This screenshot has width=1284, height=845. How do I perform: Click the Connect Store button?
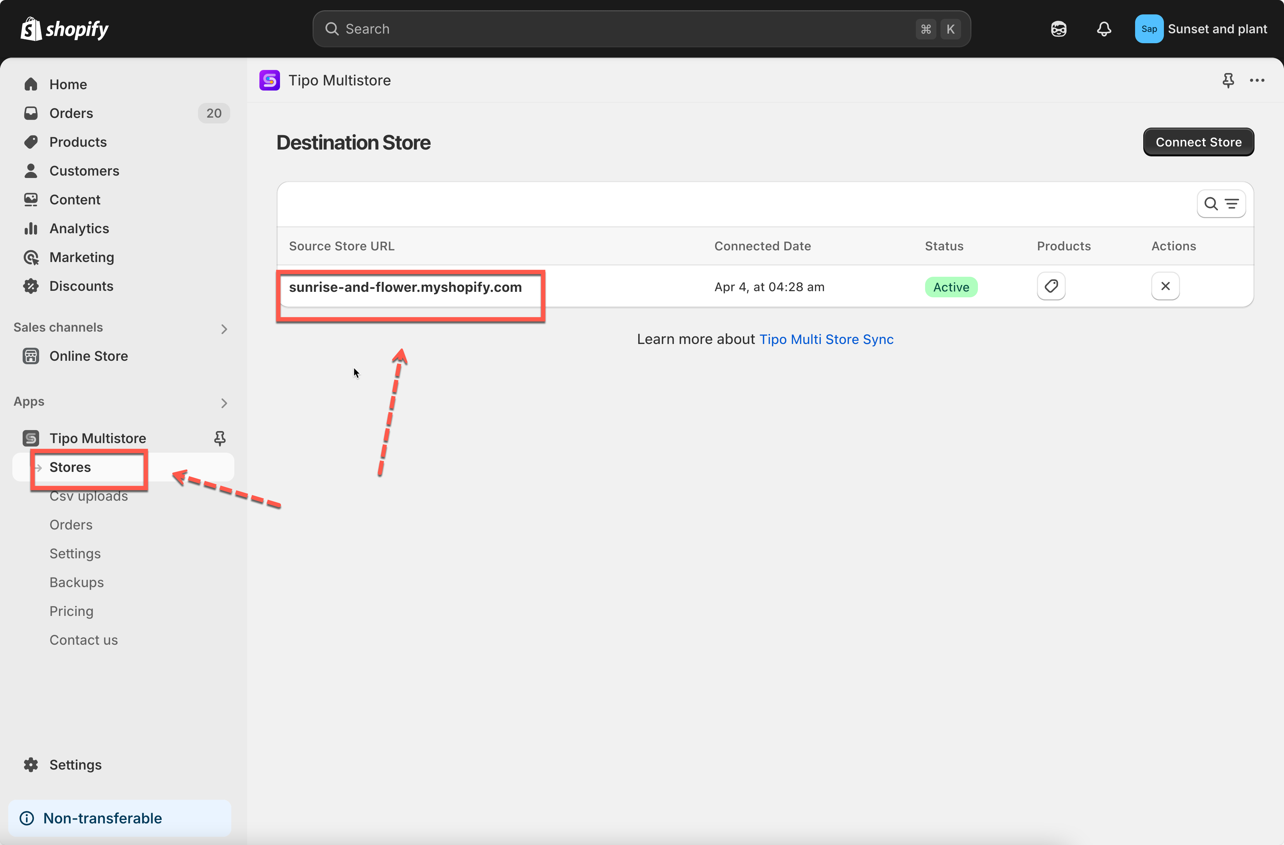pyautogui.click(x=1198, y=142)
